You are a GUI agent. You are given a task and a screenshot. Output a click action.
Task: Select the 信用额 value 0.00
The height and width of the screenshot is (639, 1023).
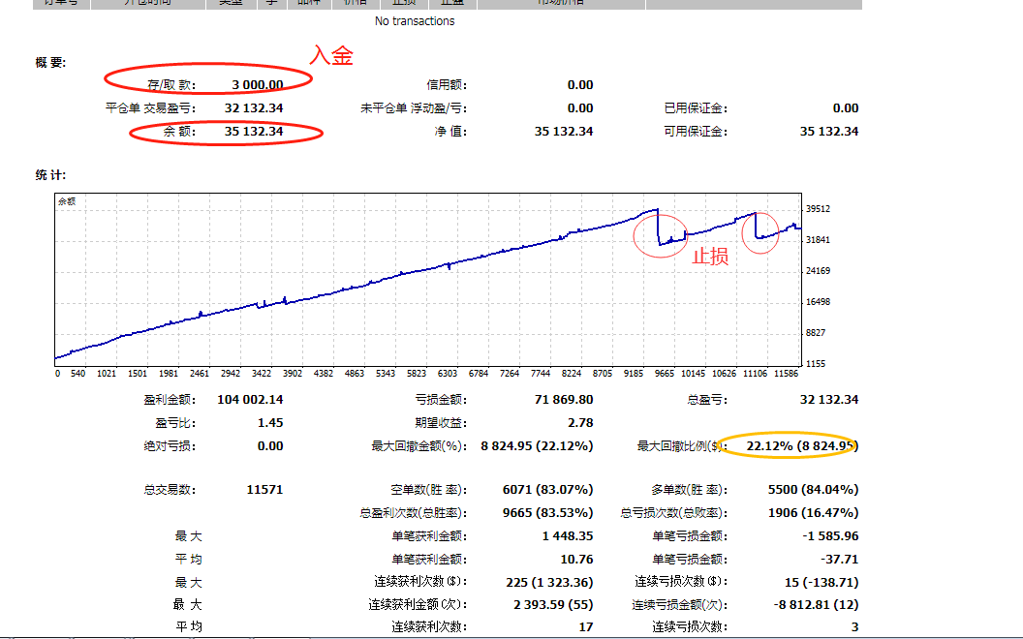point(580,85)
